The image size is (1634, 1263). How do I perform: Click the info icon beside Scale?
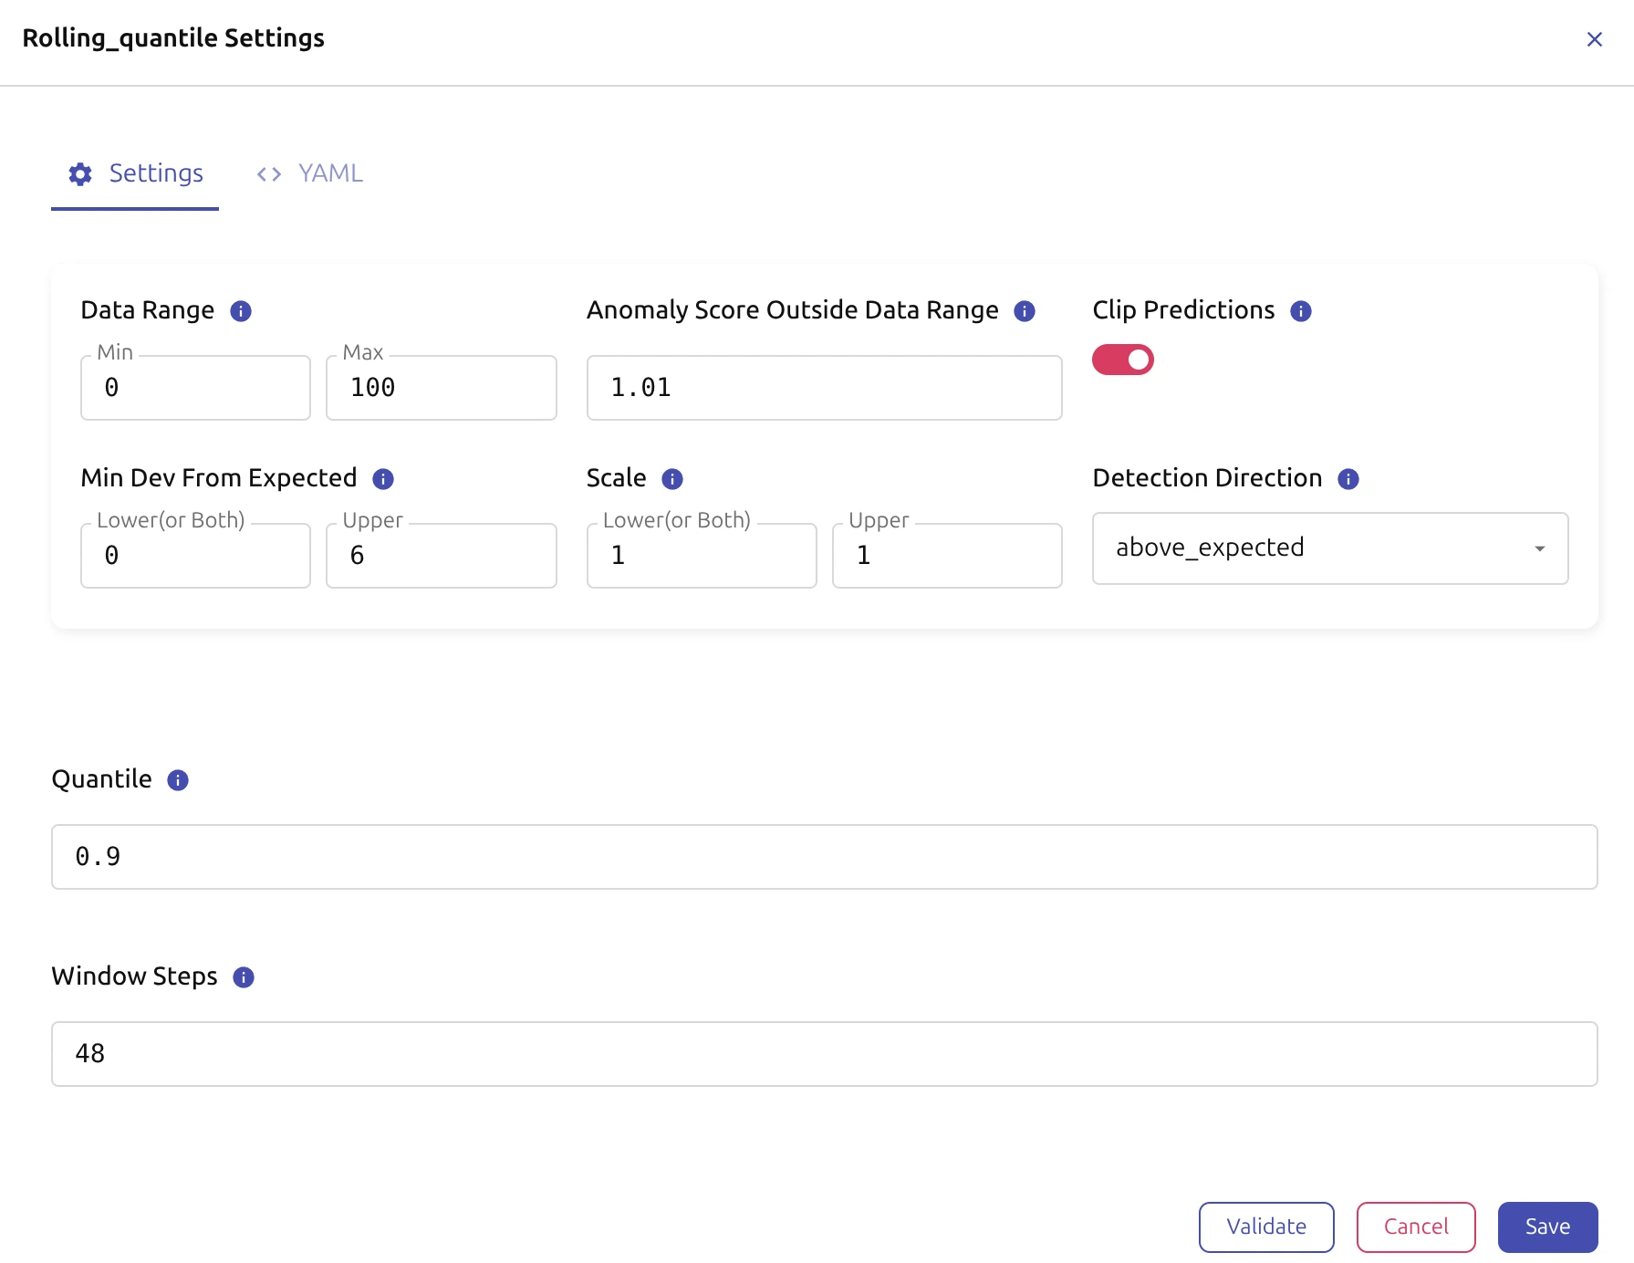coord(672,479)
